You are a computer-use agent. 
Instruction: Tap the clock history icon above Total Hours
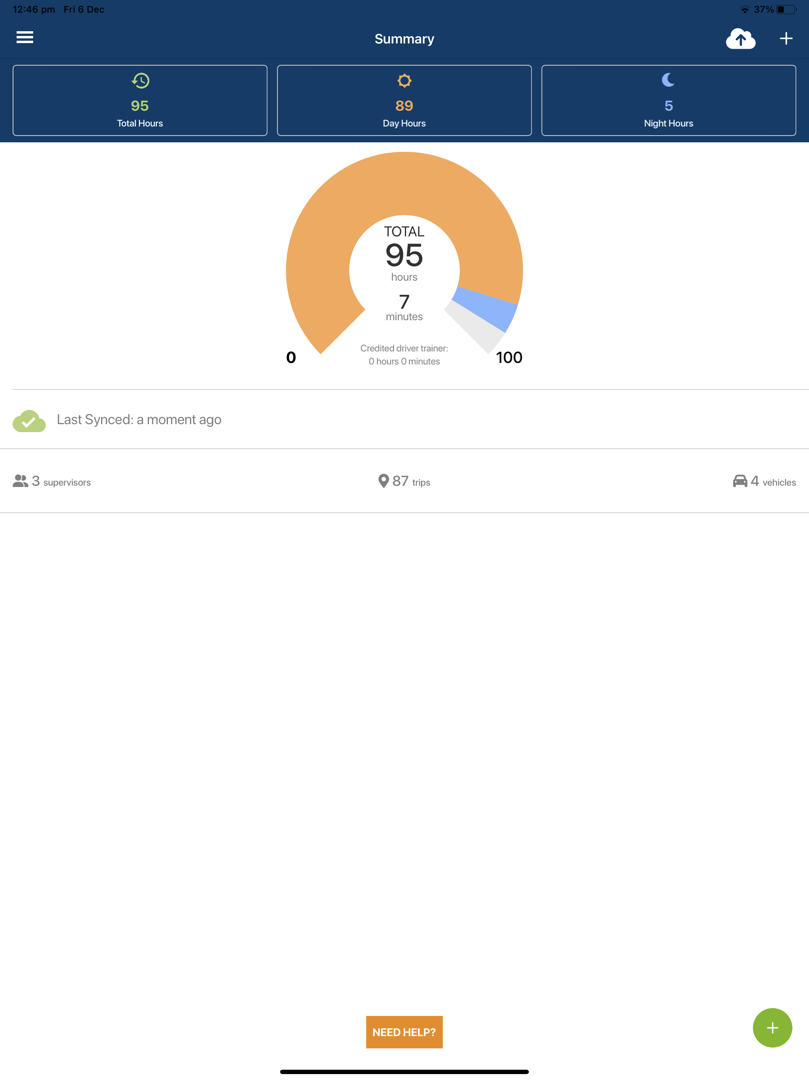pos(140,81)
